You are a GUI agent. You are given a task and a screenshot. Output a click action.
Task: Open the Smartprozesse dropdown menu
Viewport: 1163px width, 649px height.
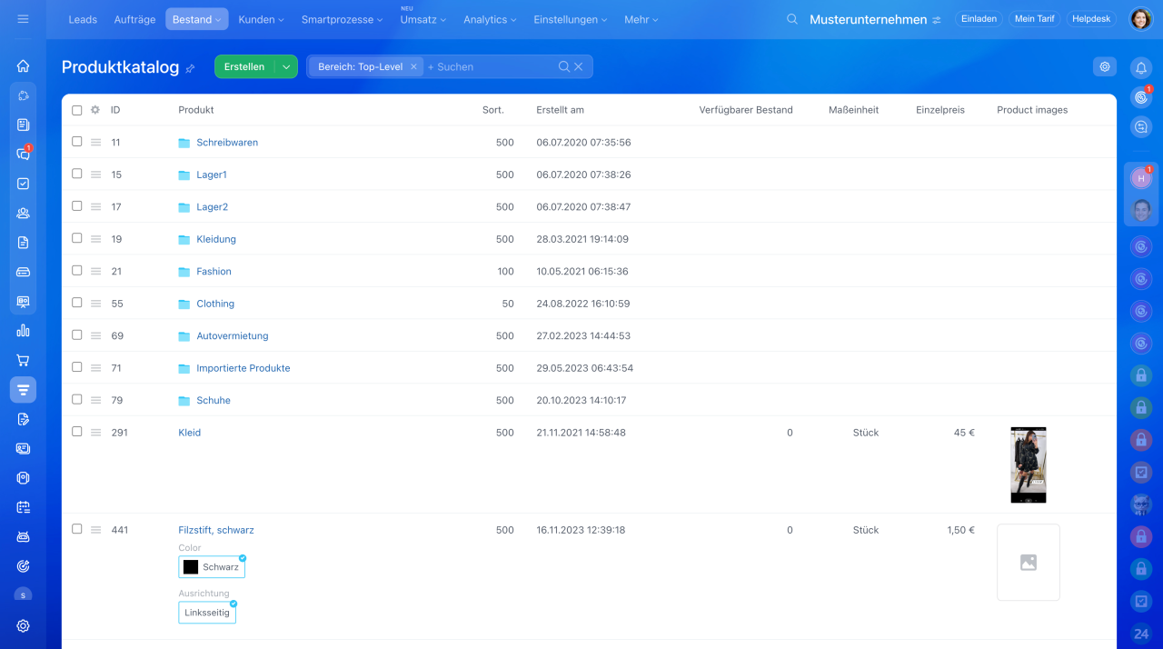pyautogui.click(x=342, y=19)
